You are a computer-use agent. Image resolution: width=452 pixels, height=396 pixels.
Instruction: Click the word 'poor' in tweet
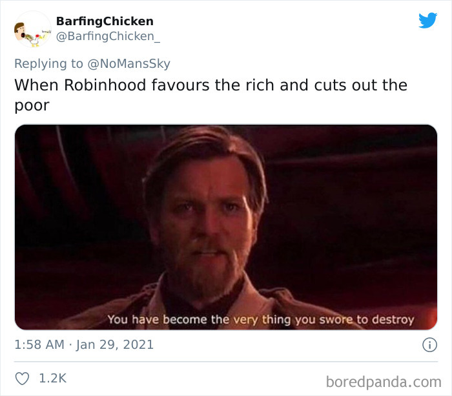[32, 105]
